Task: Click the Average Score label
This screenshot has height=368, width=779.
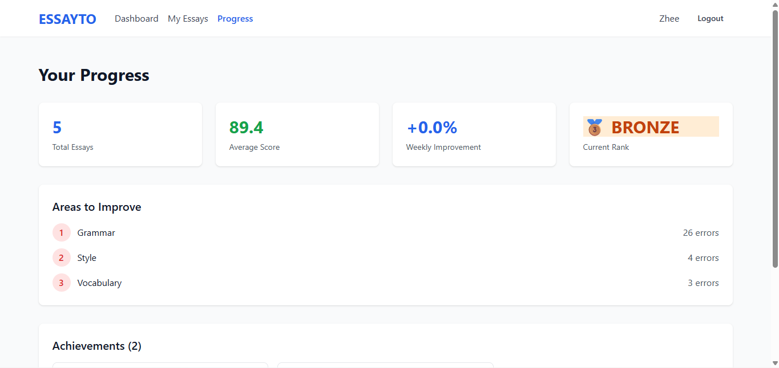Action: [255, 147]
